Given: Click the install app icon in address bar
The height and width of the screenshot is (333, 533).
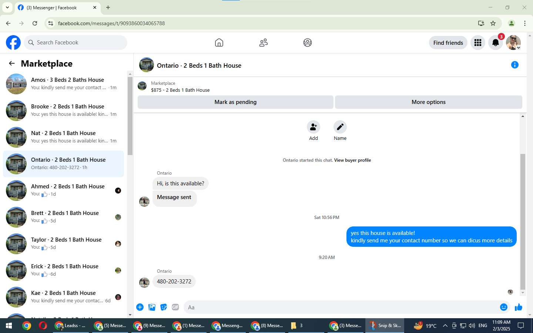Looking at the screenshot, I should (481, 23).
